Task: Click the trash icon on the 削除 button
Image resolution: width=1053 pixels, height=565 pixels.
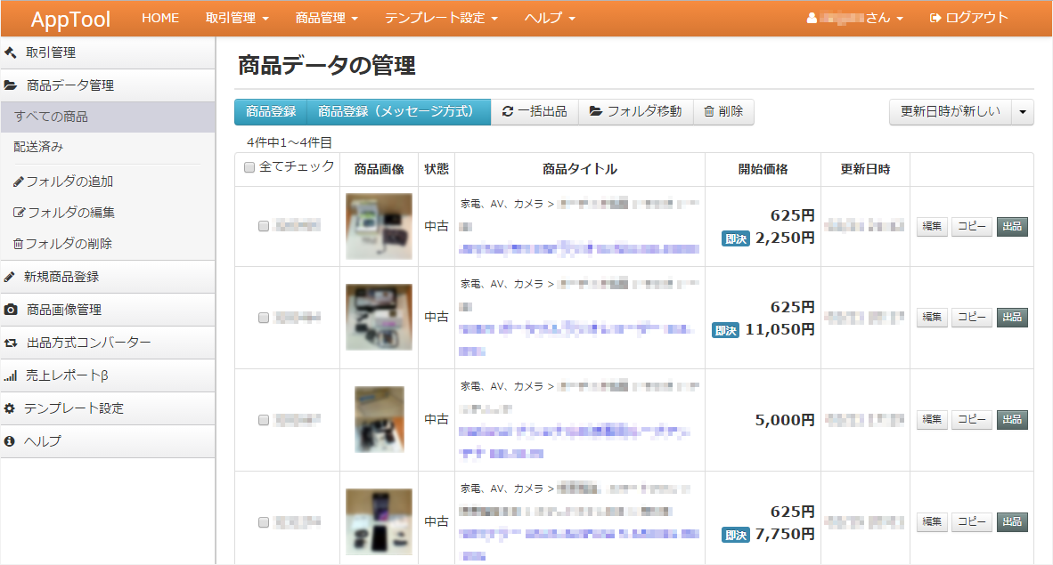Action: (709, 112)
